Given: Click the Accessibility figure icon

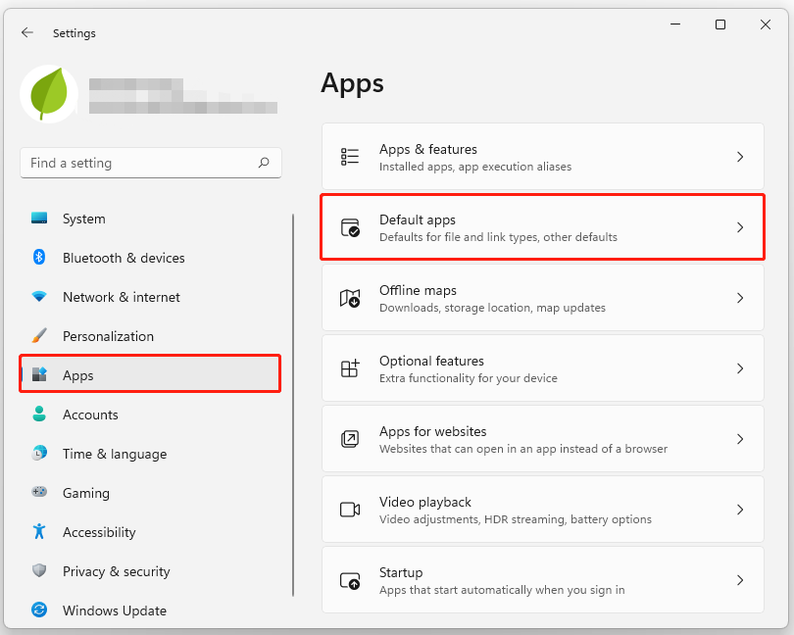Looking at the screenshot, I should 39,531.
